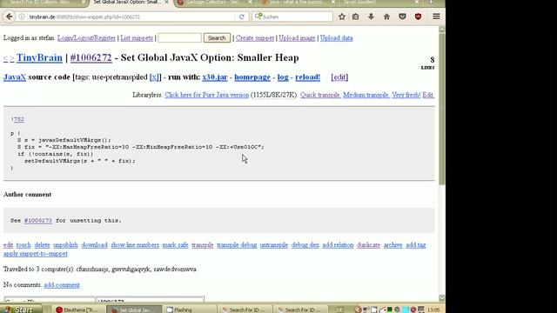Image resolution: width=557 pixels, height=313 pixels.
Task: Remove the use-pretranspiled tag via [x]
Action: point(155,77)
